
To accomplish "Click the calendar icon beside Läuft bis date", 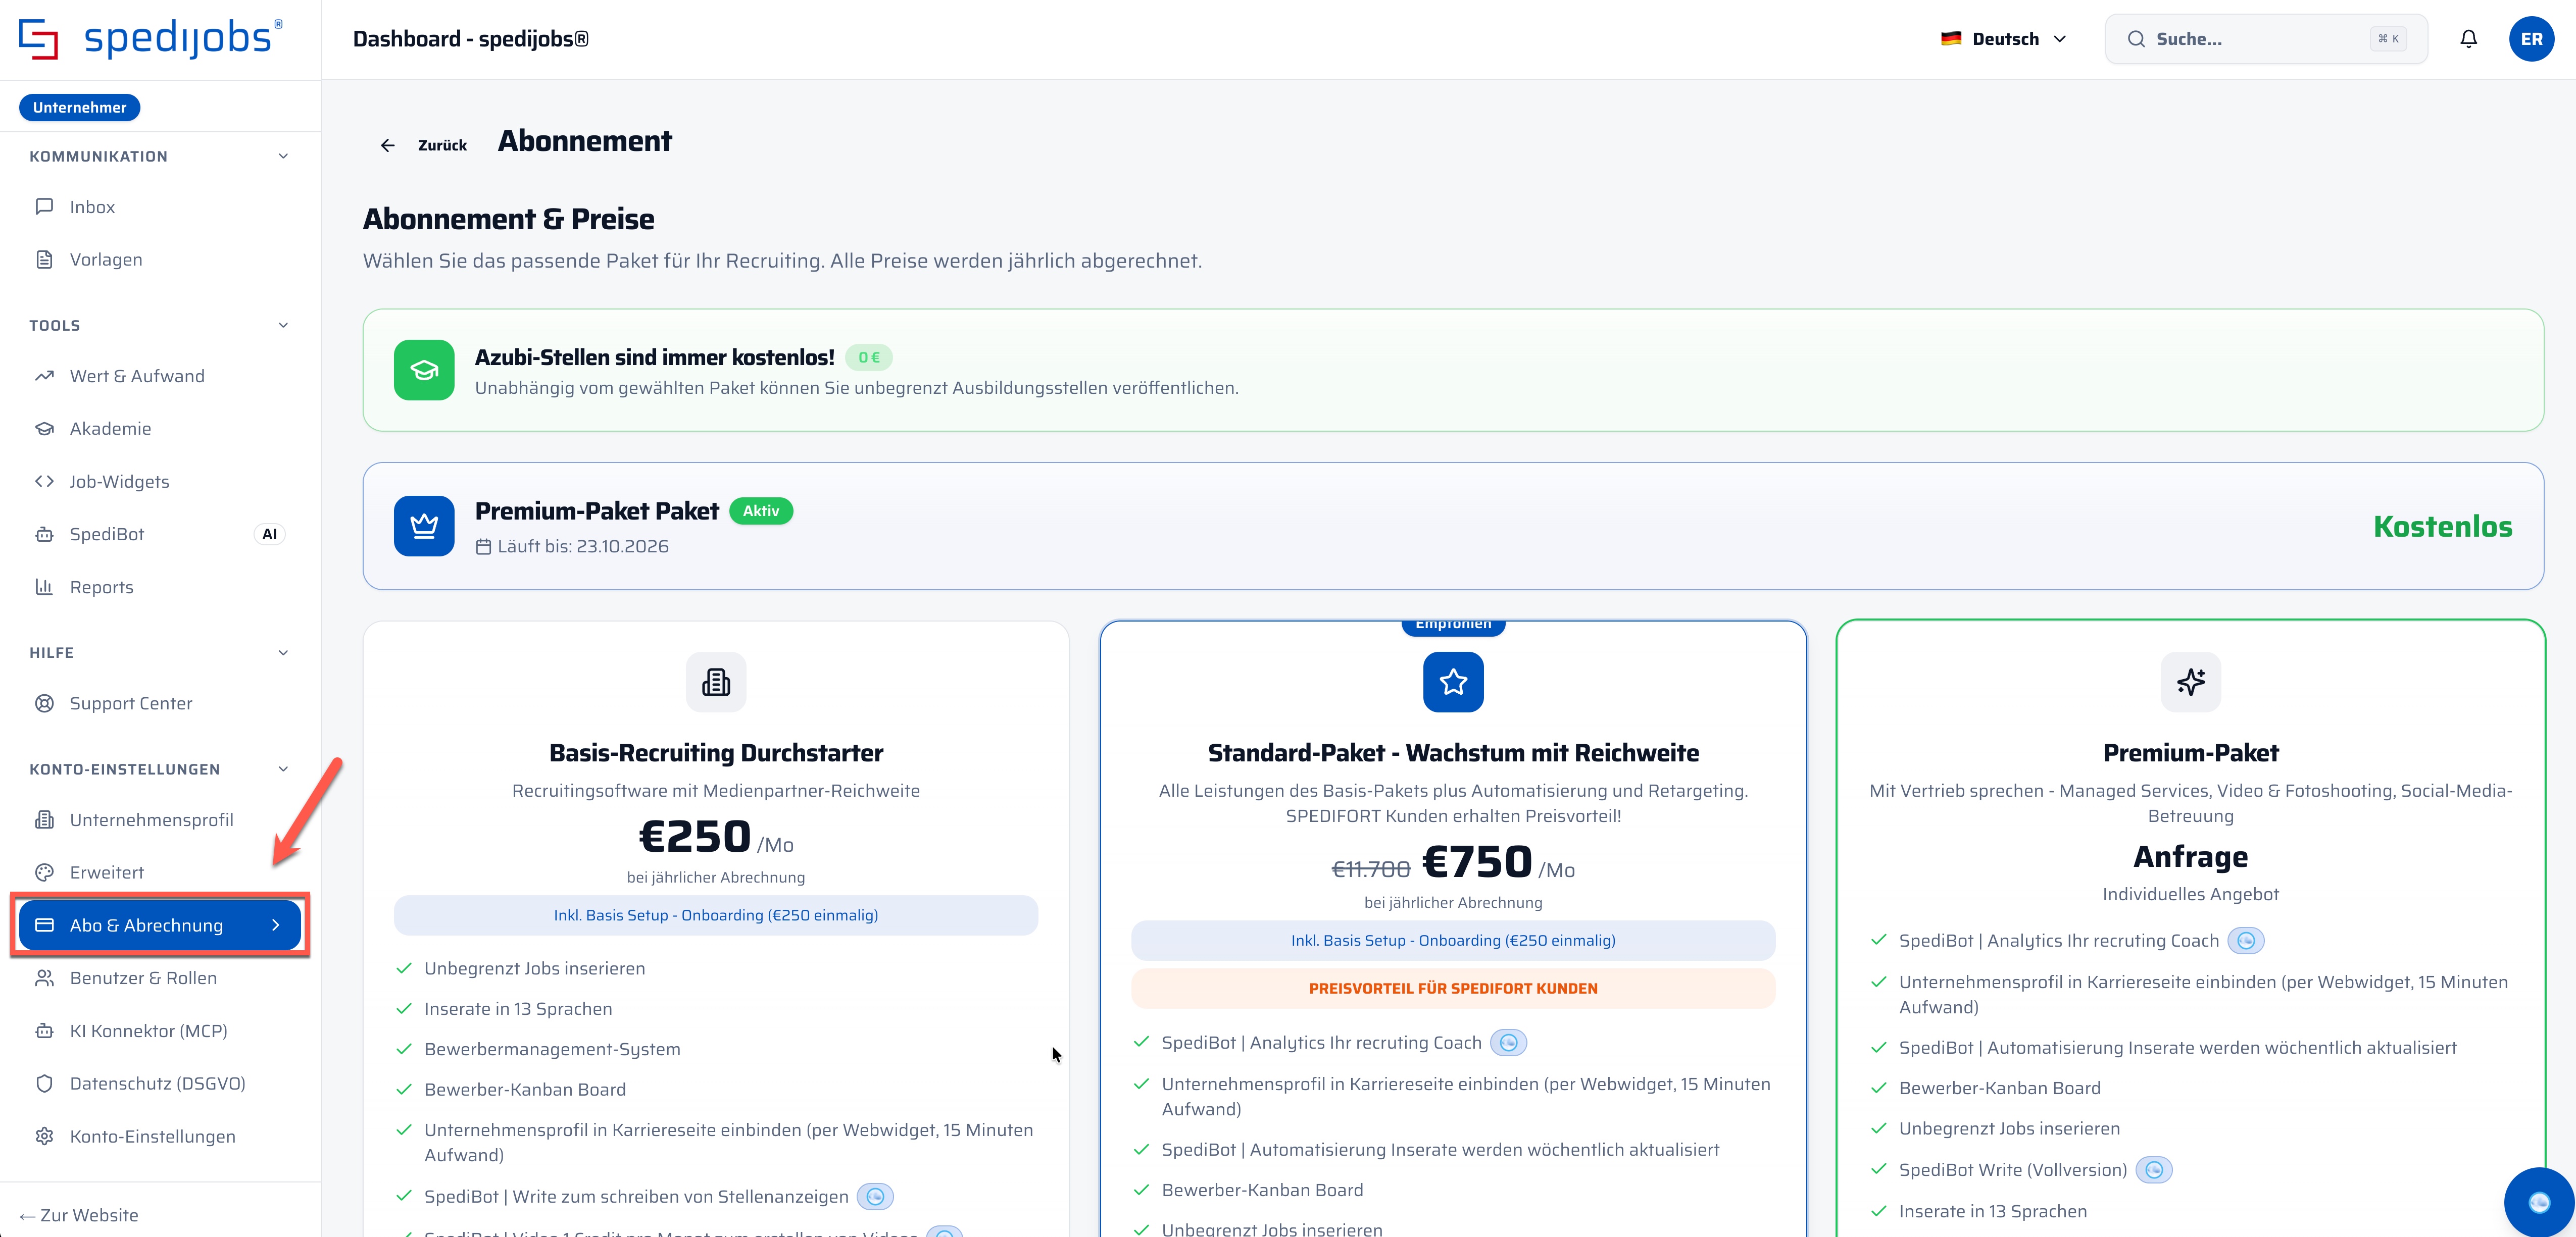I will click(483, 547).
